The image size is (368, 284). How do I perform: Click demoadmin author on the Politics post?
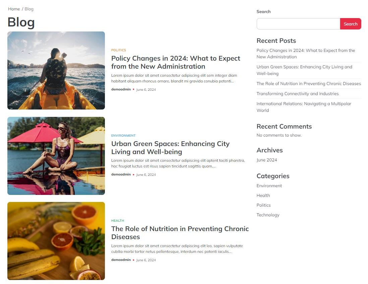pyautogui.click(x=121, y=89)
